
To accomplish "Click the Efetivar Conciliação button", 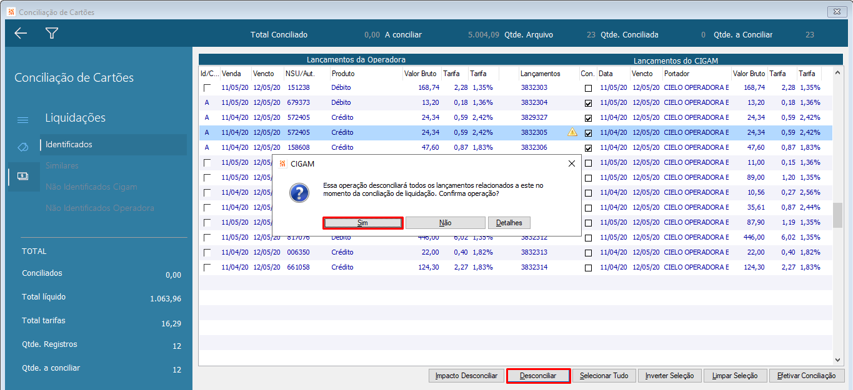I will click(806, 376).
